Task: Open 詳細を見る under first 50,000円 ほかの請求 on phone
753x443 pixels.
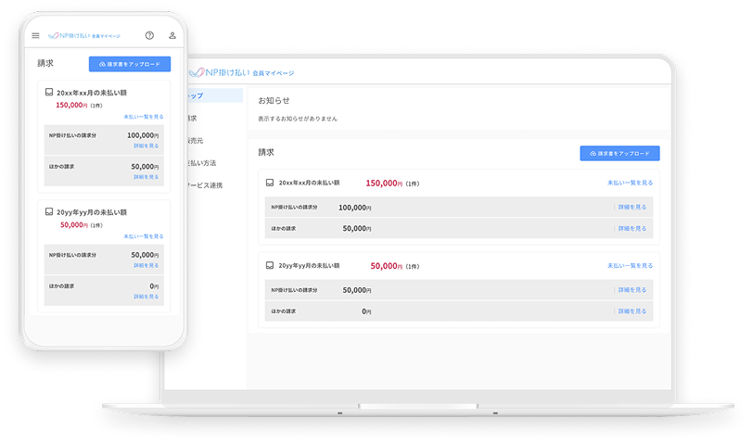Action: pyautogui.click(x=146, y=177)
